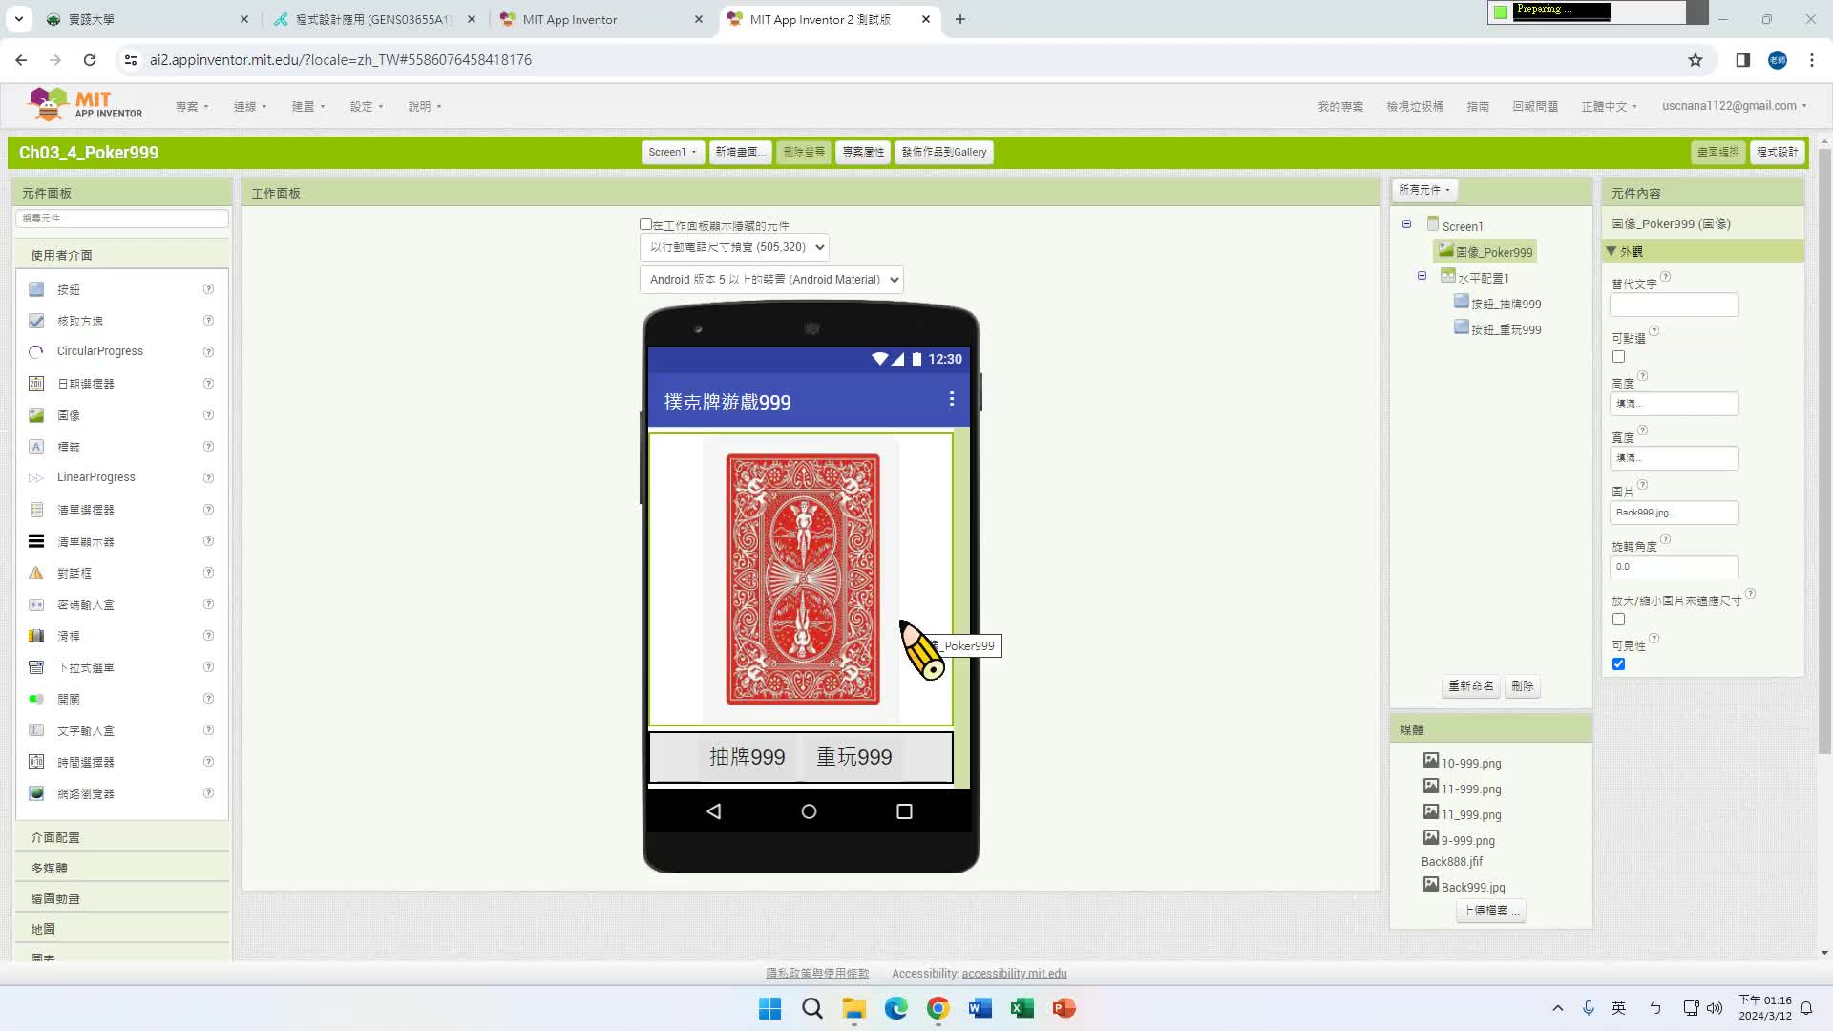Open help for the 按鈕 palette component
This screenshot has height=1031, width=1833.
pos(208,289)
